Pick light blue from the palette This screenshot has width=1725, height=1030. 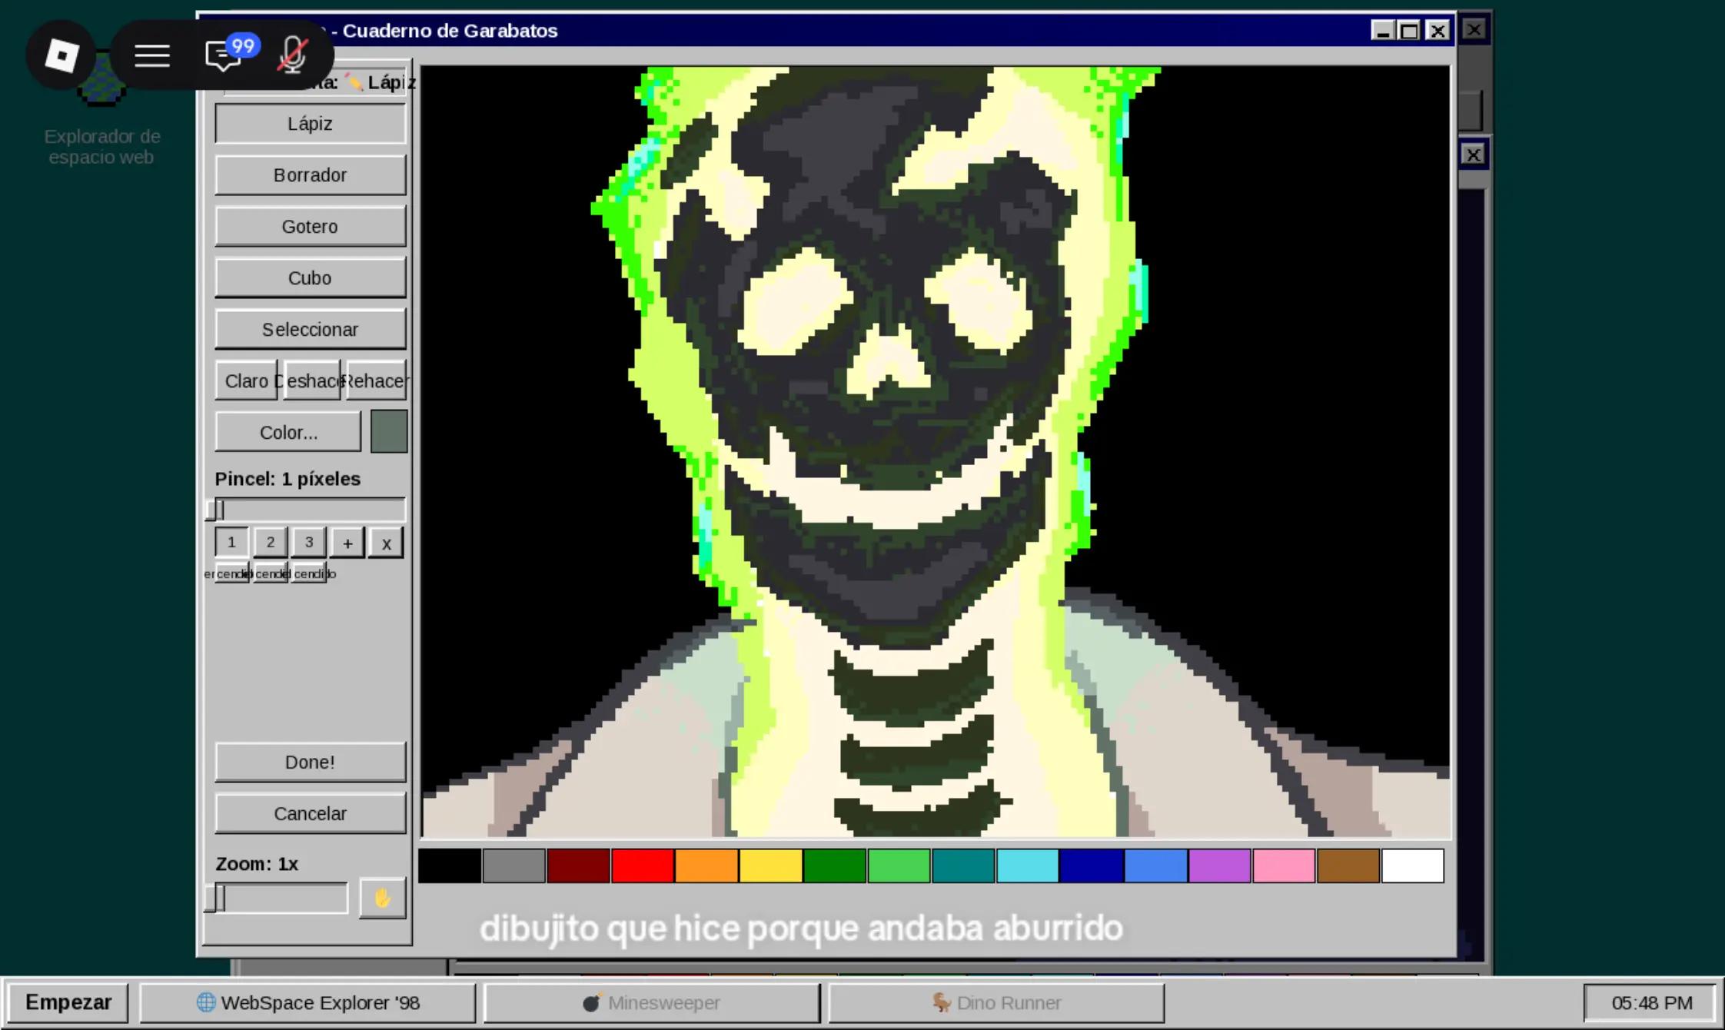coord(1156,866)
